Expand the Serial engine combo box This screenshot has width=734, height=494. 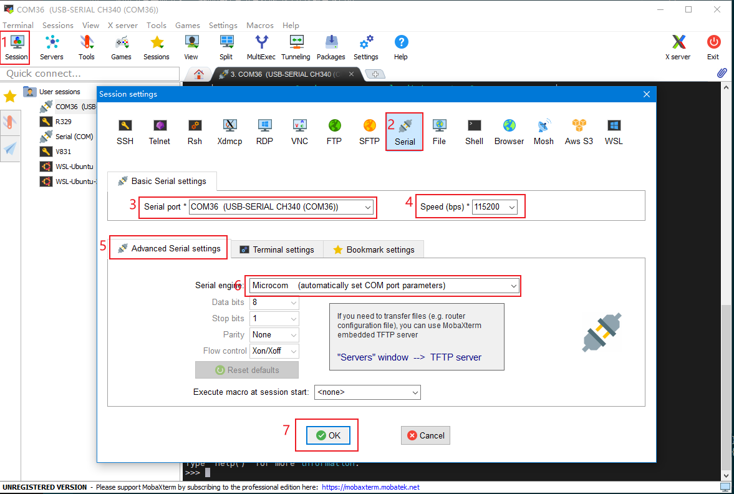click(x=513, y=286)
